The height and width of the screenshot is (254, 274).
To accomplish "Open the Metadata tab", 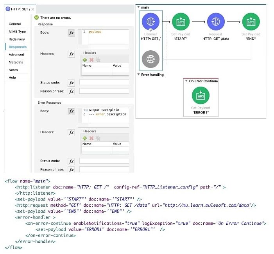I will pyautogui.click(x=16, y=62).
